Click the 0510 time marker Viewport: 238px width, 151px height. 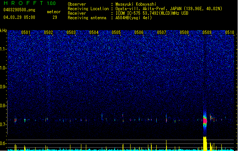pos(230,32)
